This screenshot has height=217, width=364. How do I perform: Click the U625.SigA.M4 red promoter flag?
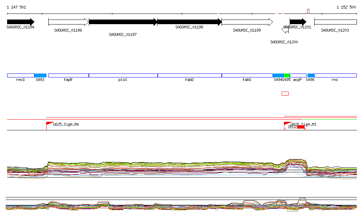click(49, 124)
